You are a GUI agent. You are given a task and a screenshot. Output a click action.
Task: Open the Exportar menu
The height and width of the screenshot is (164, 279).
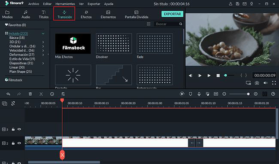pyautogui.click(x=94, y=4)
